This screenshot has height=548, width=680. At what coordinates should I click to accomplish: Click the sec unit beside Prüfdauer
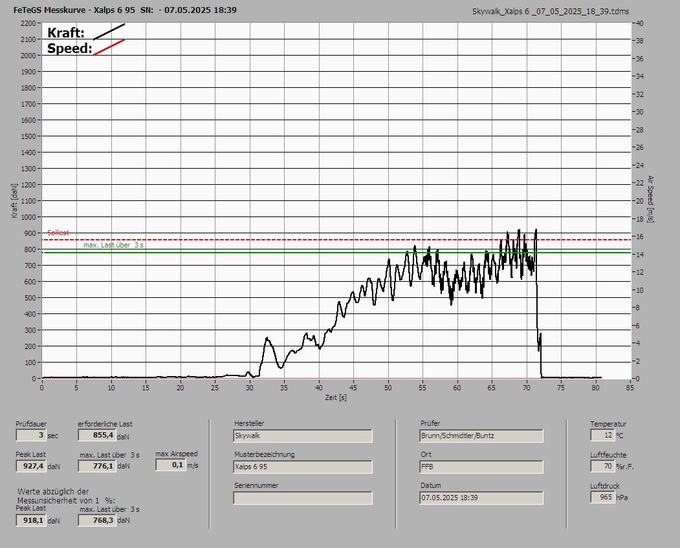[x=52, y=436]
